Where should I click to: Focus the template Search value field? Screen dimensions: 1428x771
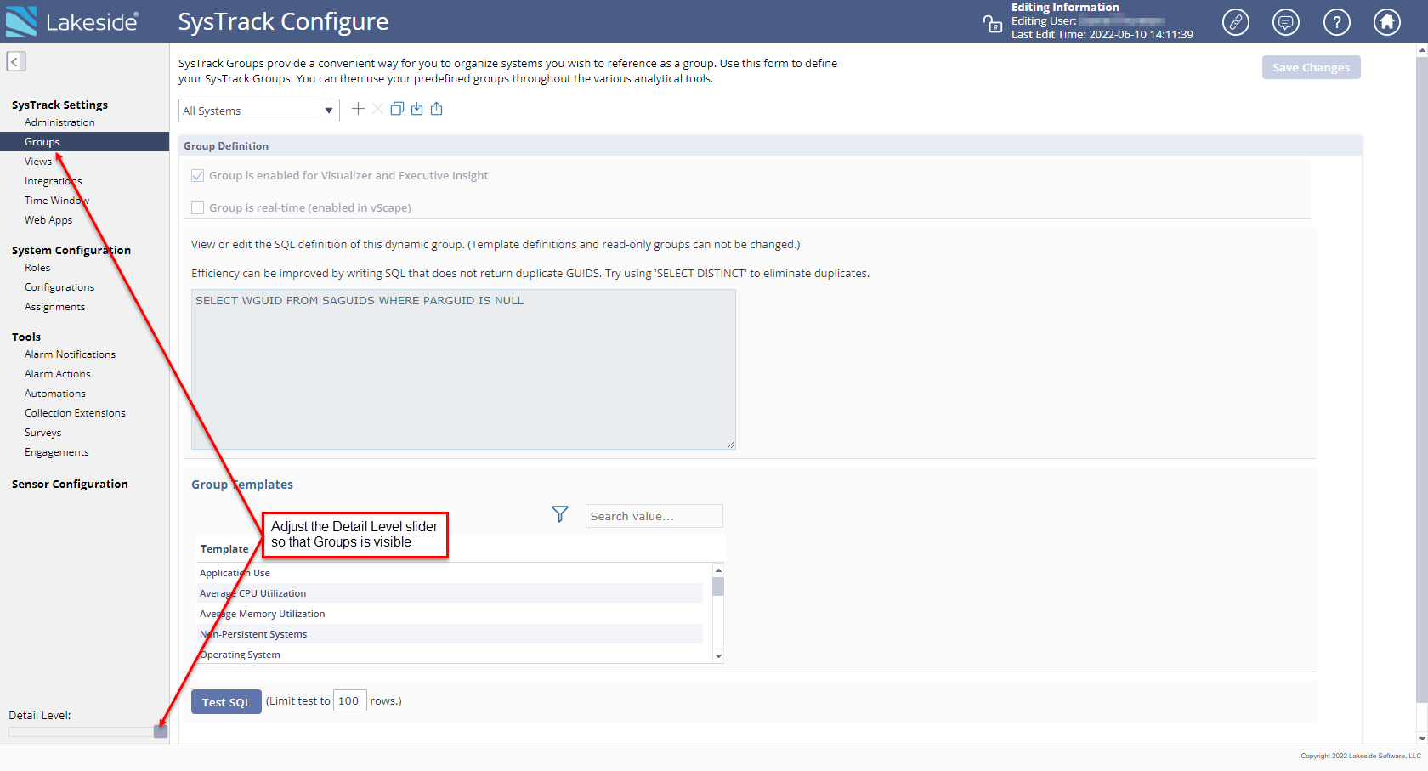[x=654, y=516]
